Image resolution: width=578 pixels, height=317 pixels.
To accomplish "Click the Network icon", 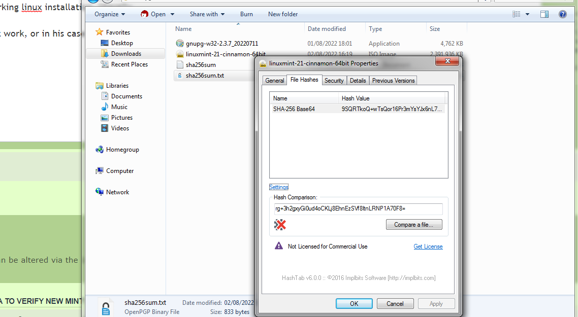I will (x=100, y=192).
